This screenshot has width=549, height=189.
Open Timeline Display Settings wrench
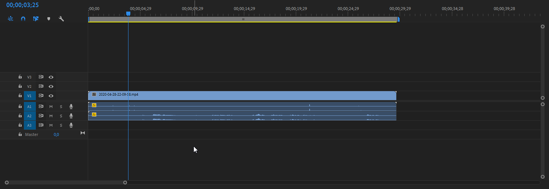[61, 19]
